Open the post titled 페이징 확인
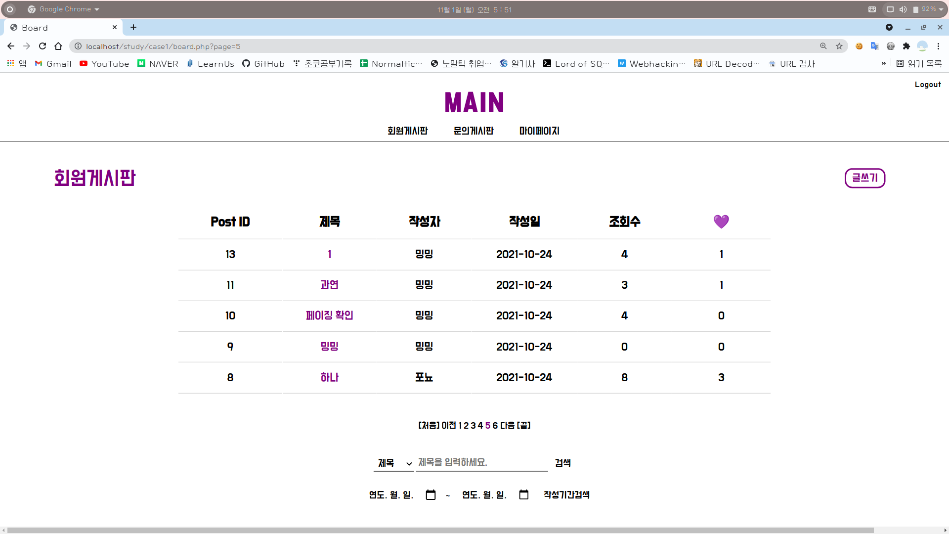The height and width of the screenshot is (534, 949). (x=329, y=315)
